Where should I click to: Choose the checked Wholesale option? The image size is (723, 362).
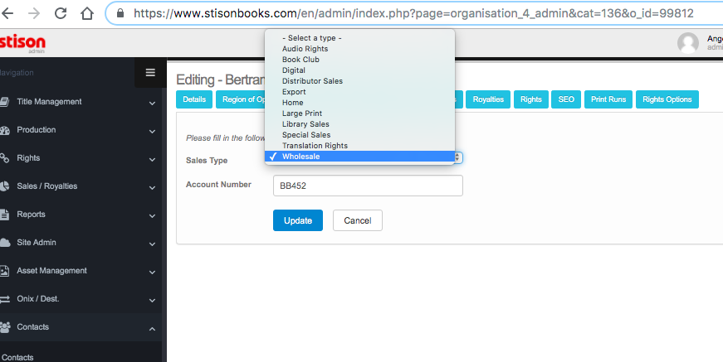coord(359,157)
